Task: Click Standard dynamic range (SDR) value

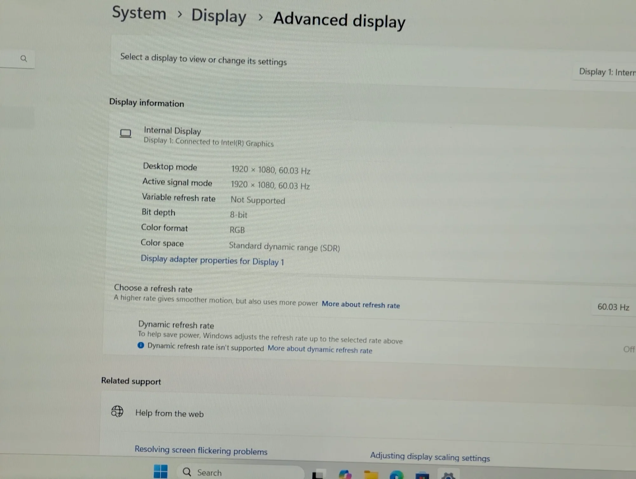Action: [x=284, y=247]
